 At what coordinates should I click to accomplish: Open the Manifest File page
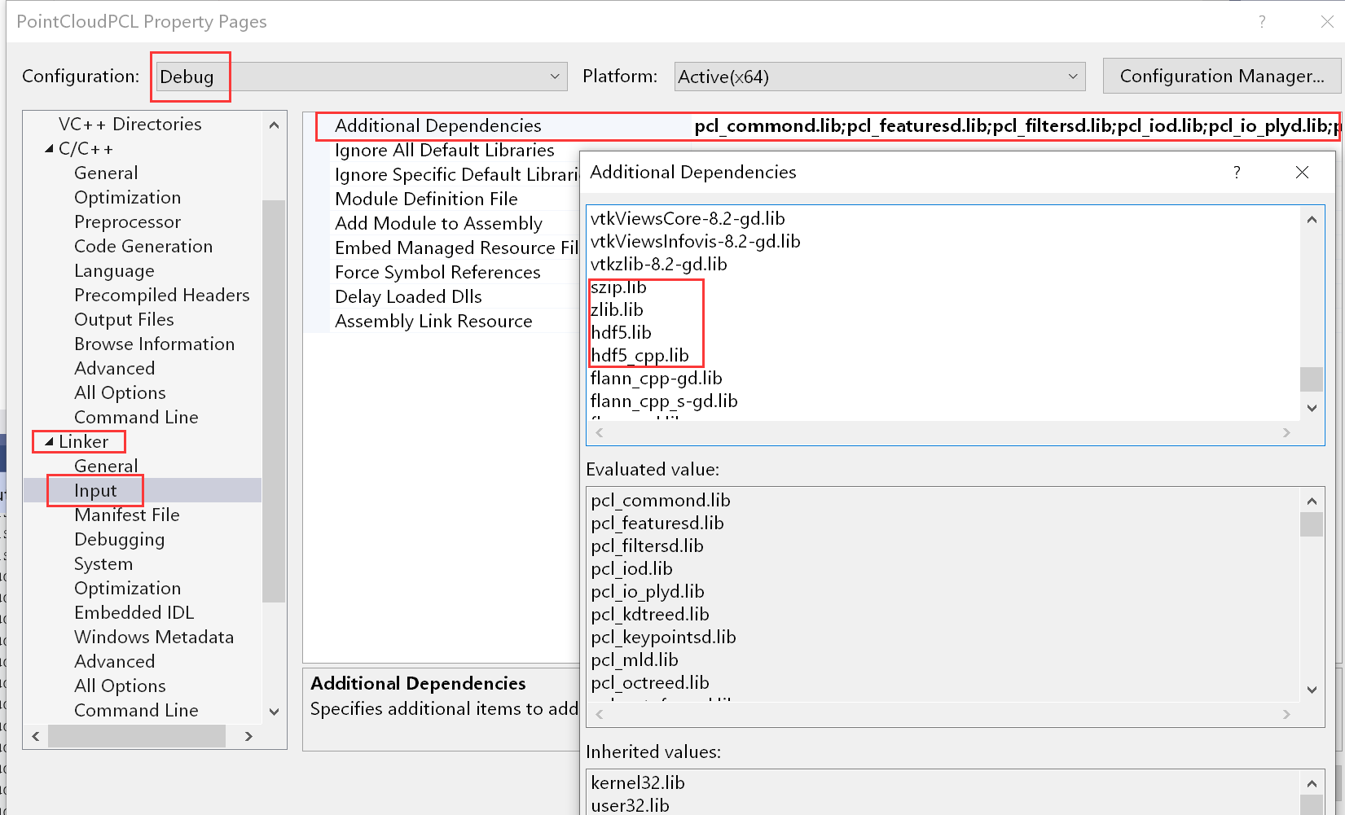126,515
